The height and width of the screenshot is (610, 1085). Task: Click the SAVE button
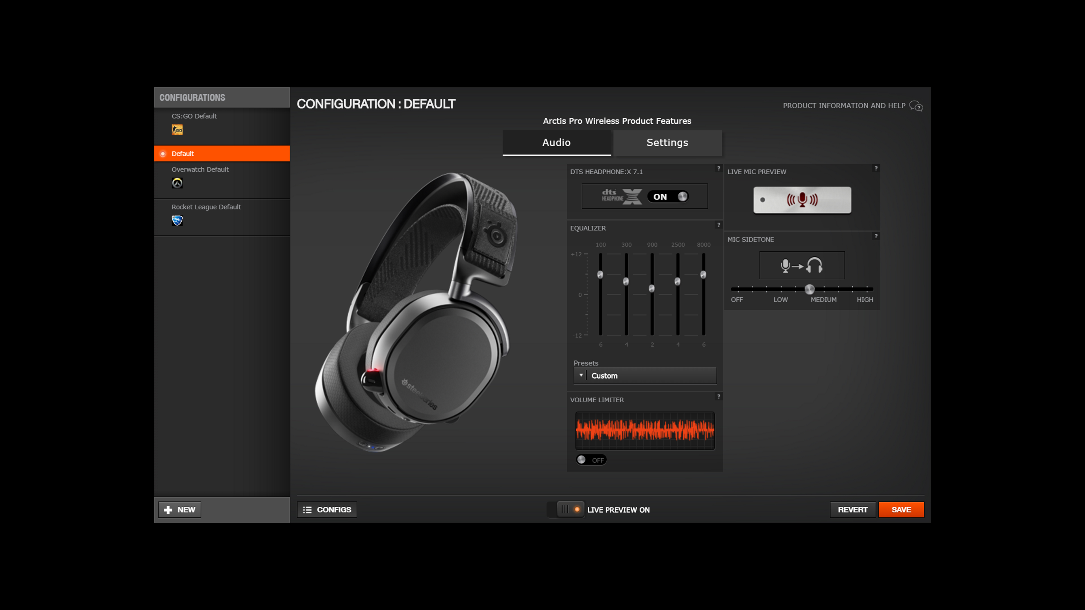coord(901,509)
